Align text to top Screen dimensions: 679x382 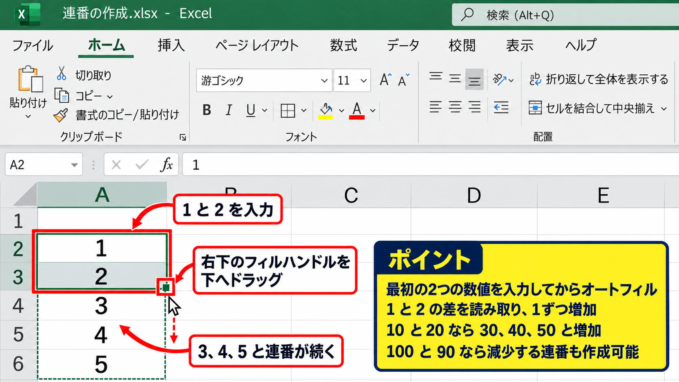click(x=436, y=77)
